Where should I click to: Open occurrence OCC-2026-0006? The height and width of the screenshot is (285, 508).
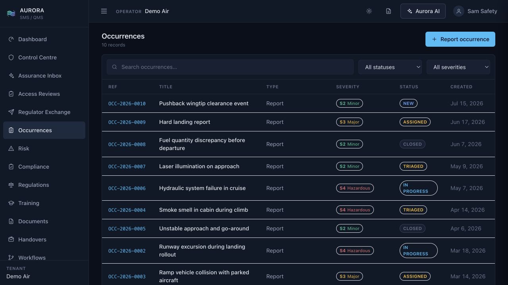[x=127, y=188]
